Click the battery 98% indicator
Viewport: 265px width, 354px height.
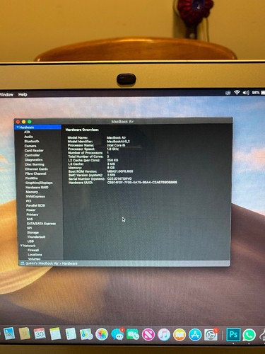(x=258, y=93)
